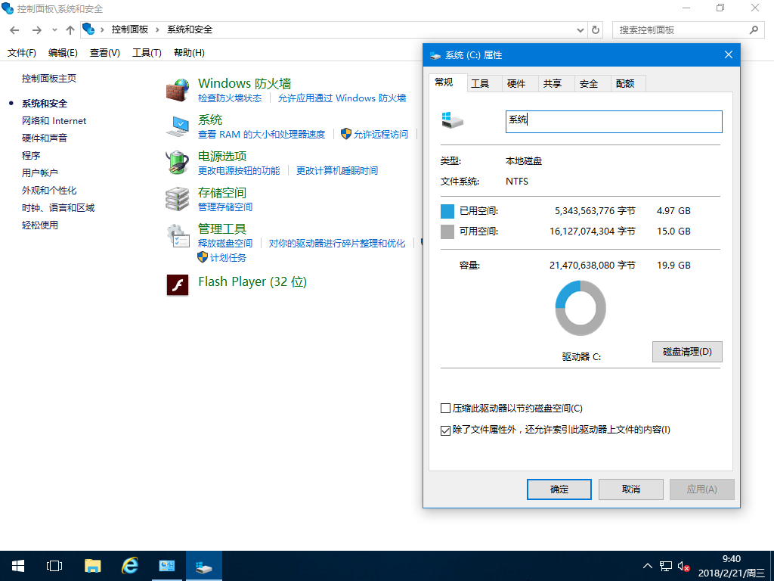Image resolution: width=774 pixels, height=581 pixels.
Task: Enable 压缩此驱动器以节约磁盘空间 checkbox
Action: tap(445, 408)
